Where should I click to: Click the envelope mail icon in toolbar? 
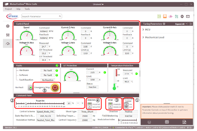point(187,16)
